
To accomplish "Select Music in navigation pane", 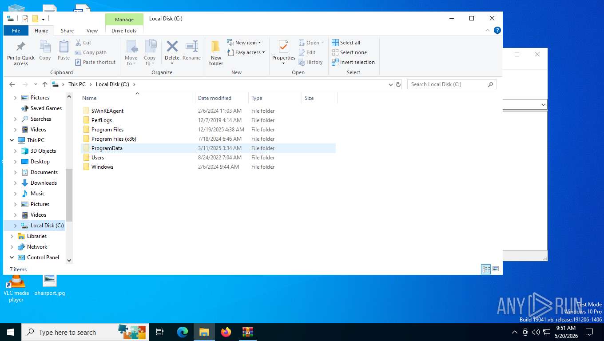I will click(x=38, y=194).
